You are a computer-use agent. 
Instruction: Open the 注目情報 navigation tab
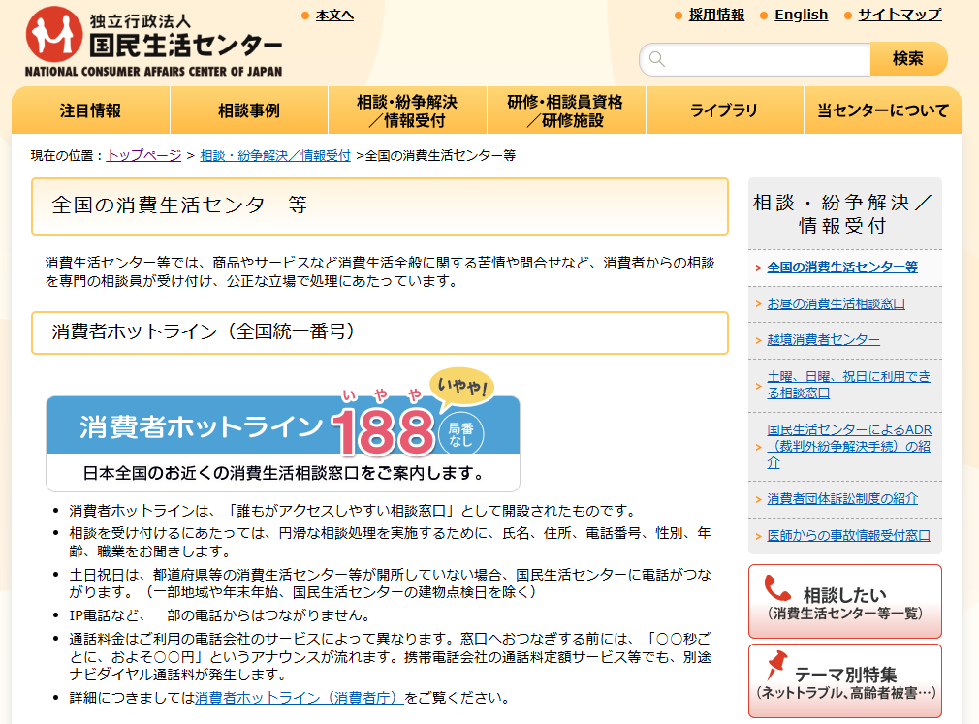click(x=91, y=110)
